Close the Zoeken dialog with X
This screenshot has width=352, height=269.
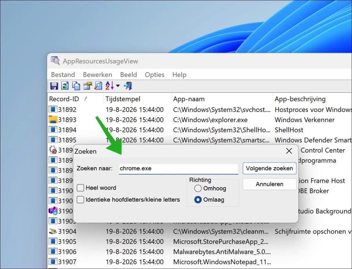289,151
